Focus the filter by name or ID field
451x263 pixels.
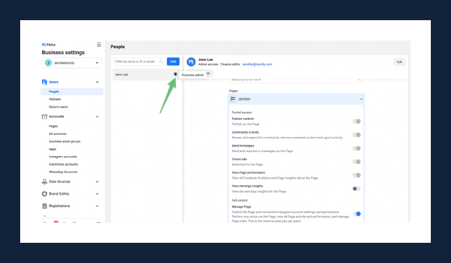[x=139, y=61]
